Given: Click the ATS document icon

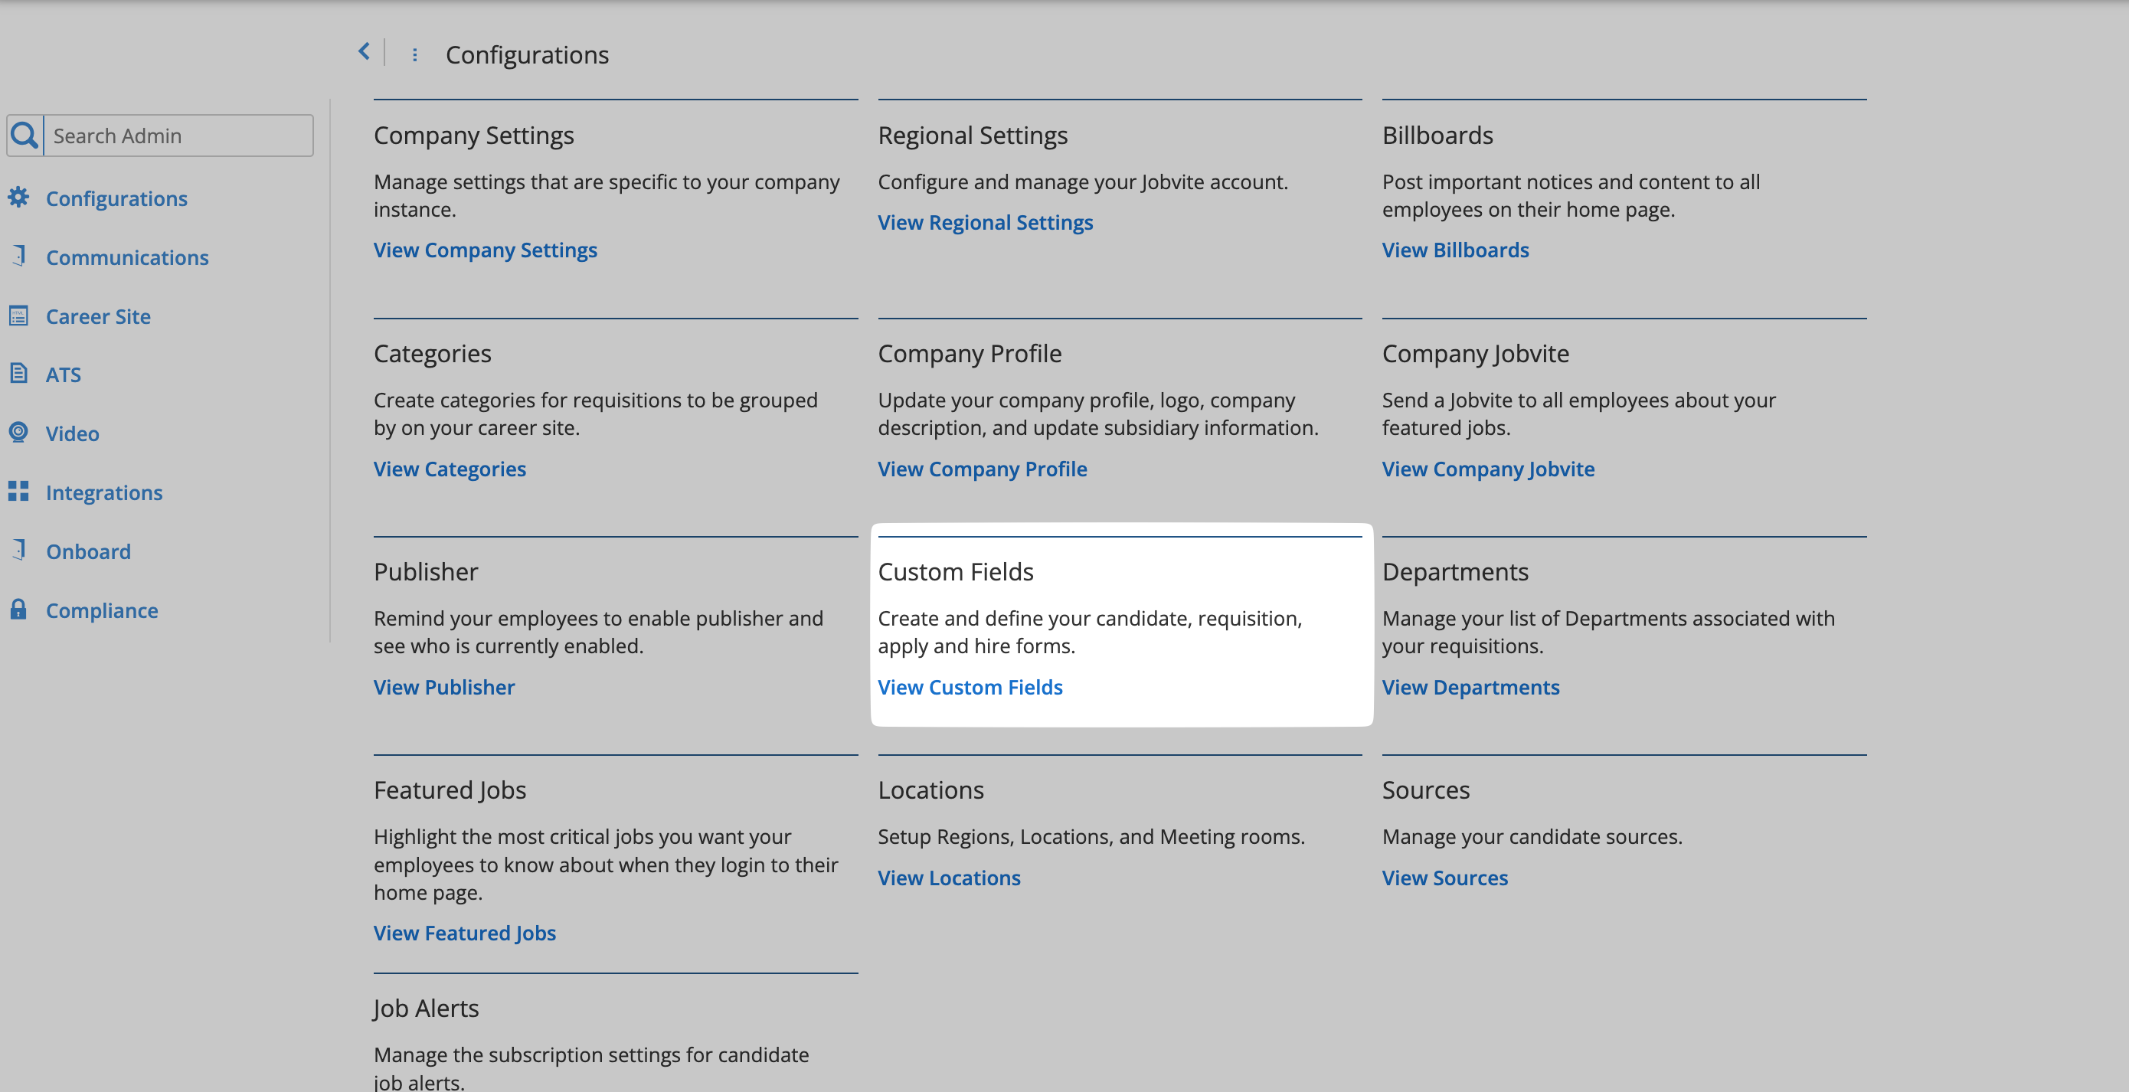Looking at the screenshot, I should [18, 374].
